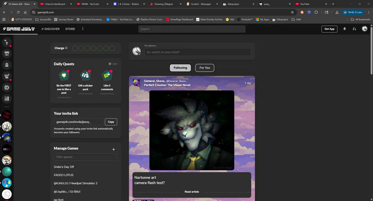The height and width of the screenshot is (201, 373).
Task: Open FADED LOTUS game
Action: [x=63, y=175]
